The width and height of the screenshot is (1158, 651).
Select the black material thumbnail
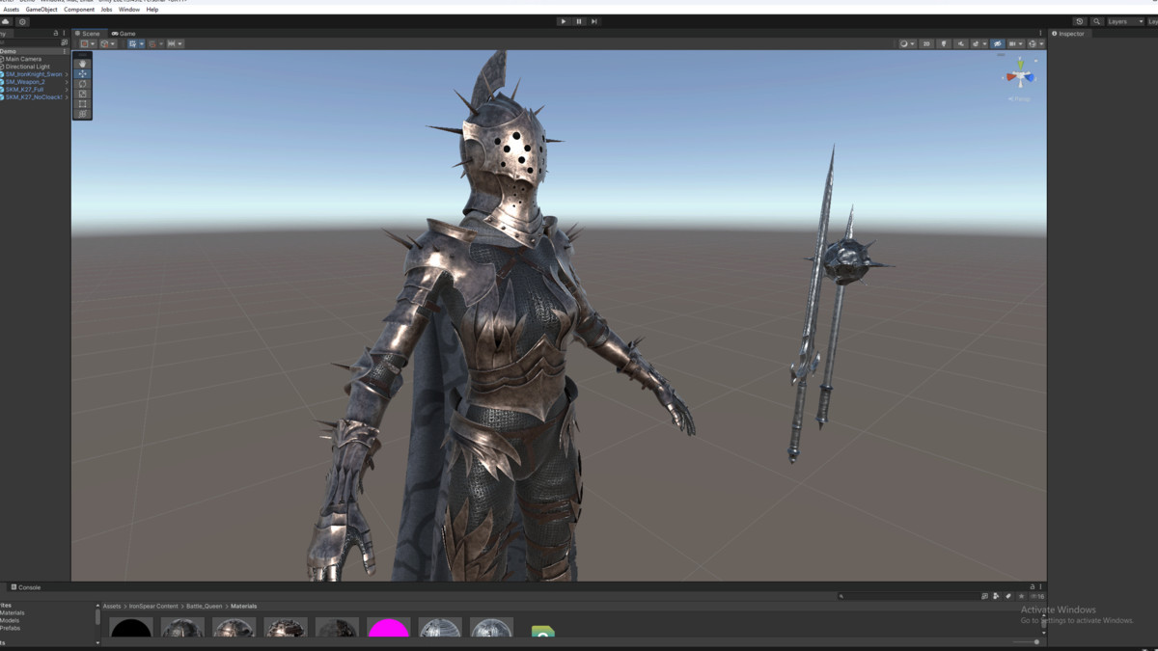(x=131, y=628)
